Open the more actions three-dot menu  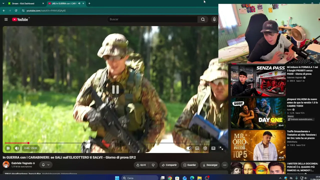coord(225,165)
